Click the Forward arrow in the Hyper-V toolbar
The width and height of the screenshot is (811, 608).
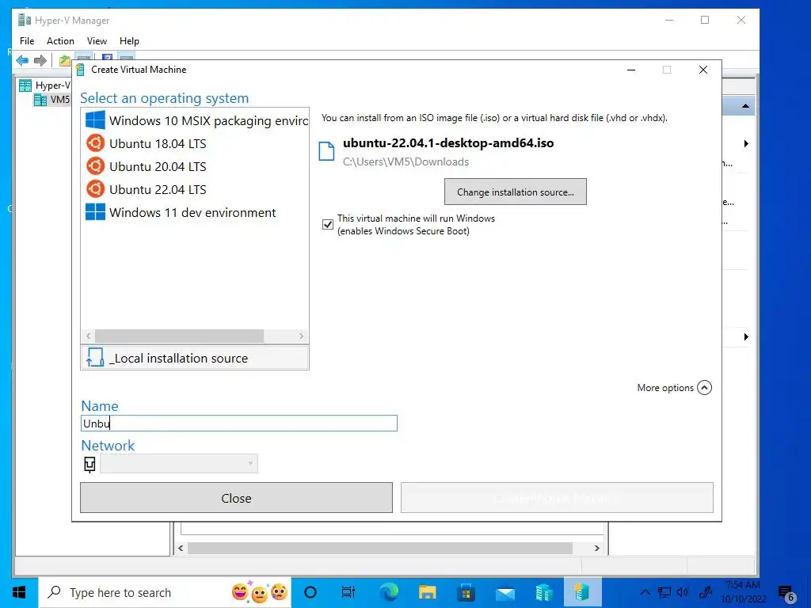[40, 60]
